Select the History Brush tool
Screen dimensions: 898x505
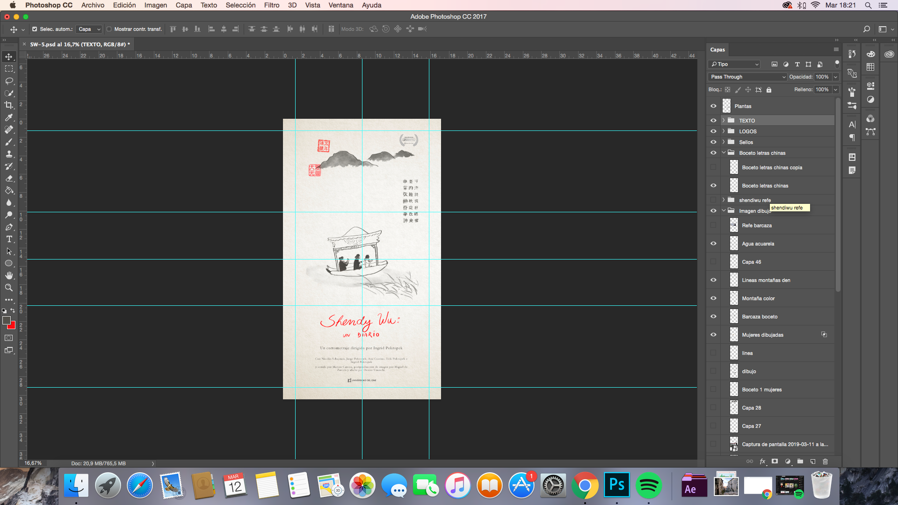tap(9, 166)
